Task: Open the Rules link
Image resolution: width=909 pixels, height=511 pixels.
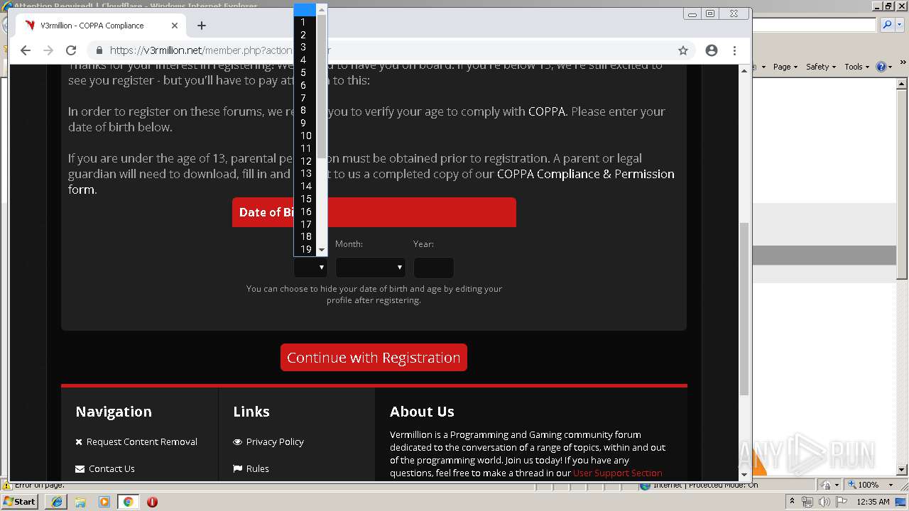Action: (257, 468)
